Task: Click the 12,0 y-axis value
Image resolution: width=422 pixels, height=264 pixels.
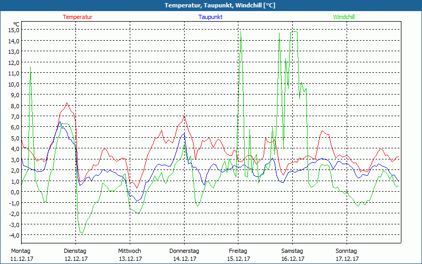Action: coord(14,62)
